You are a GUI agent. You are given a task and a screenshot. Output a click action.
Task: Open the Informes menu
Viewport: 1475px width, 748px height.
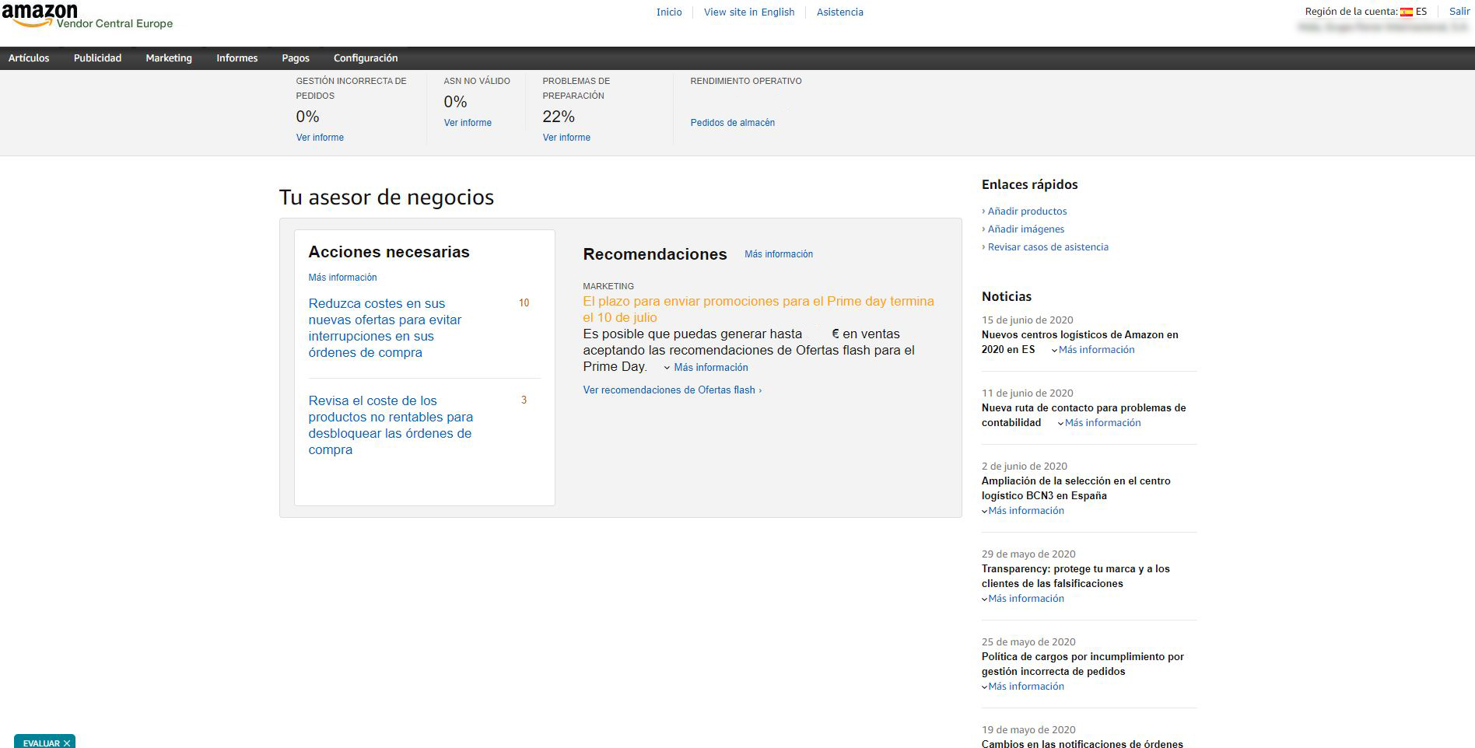click(236, 58)
